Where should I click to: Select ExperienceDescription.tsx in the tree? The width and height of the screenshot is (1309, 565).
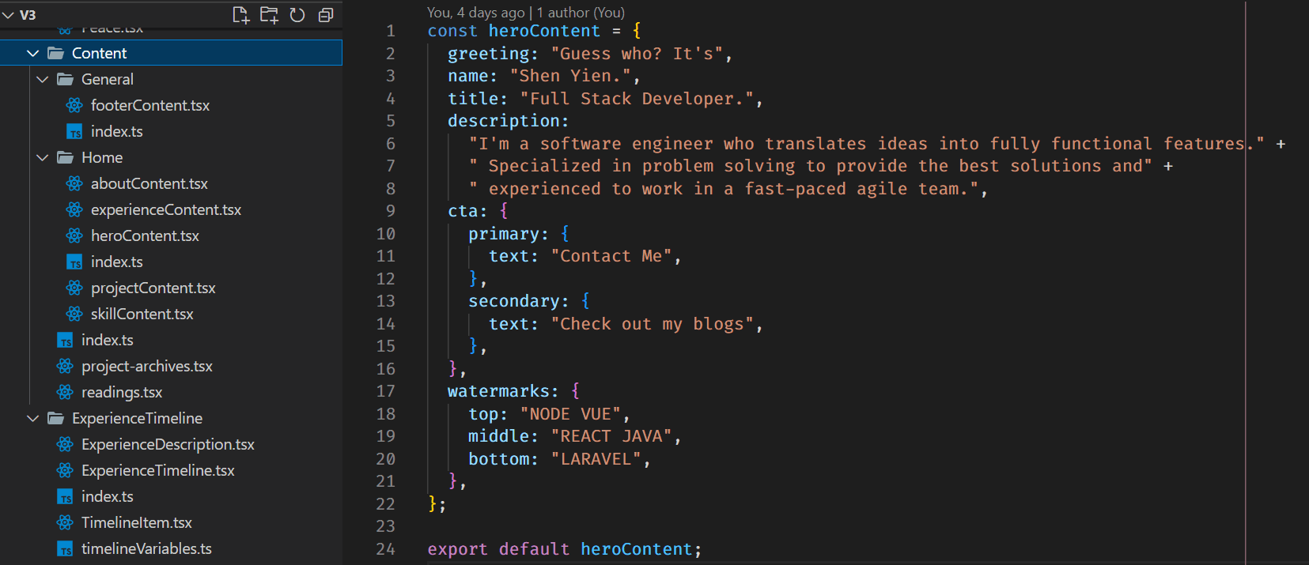pyautogui.click(x=168, y=444)
